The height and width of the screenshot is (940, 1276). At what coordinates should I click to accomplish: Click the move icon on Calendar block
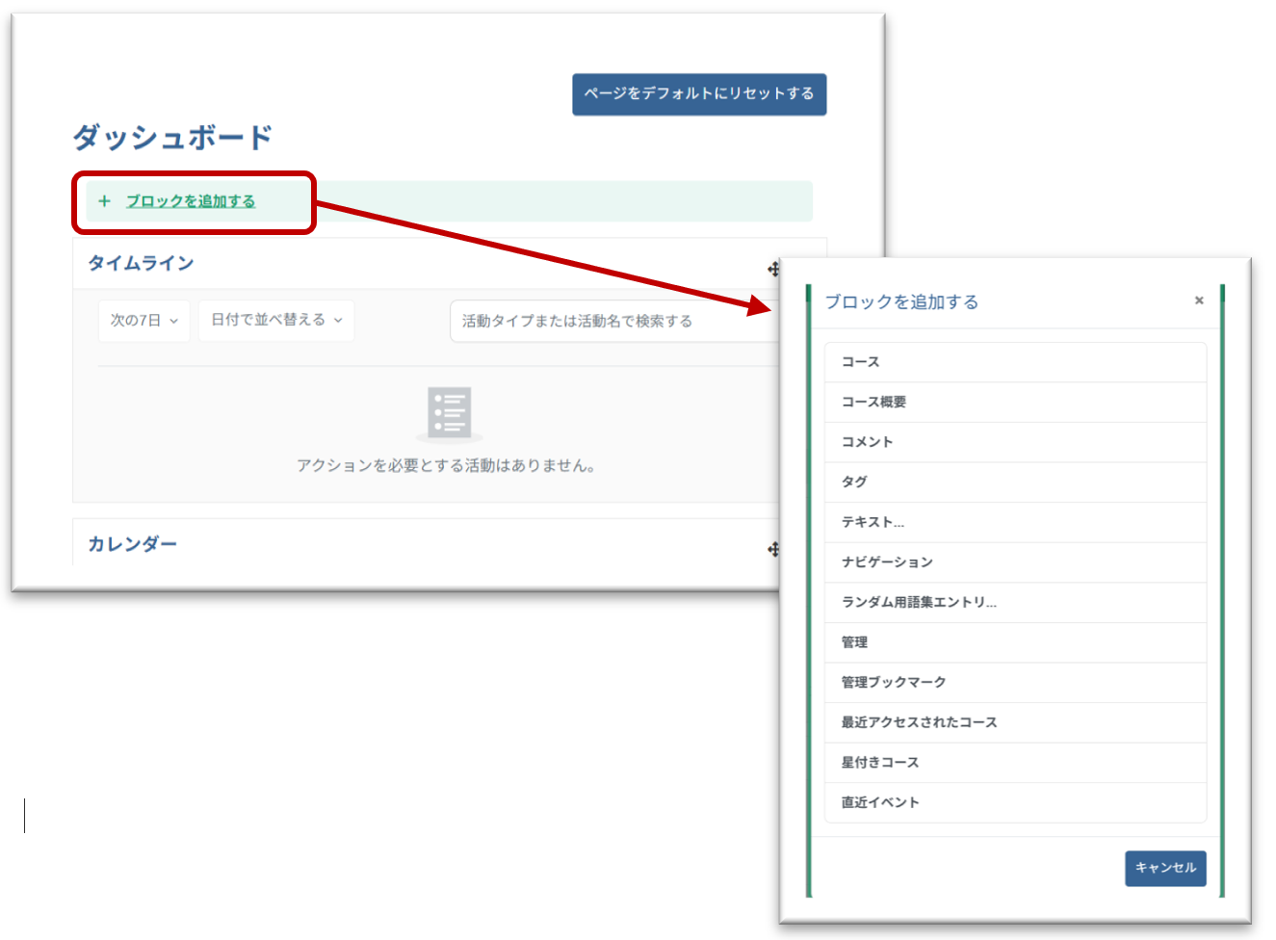[x=772, y=549]
